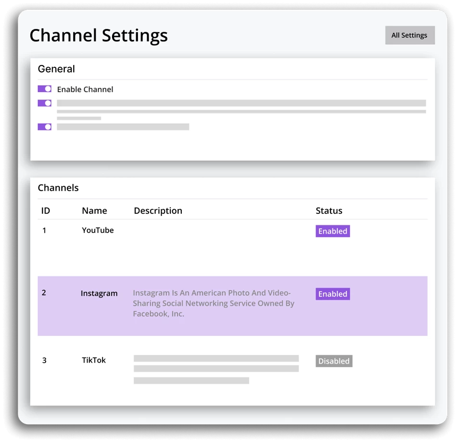This screenshot has height=442, width=457.
Task: Select the TikTok channel name
Action: coord(93,360)
